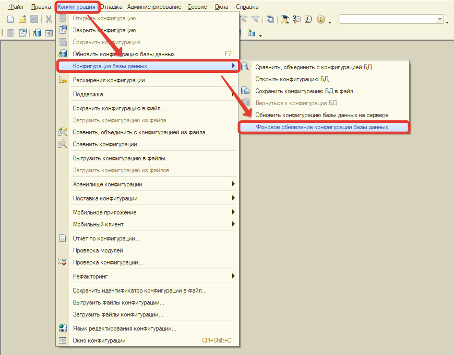Select the Мобильный клиент entry
The height and width of the screenshot is (355, 454).
[148, 224]
